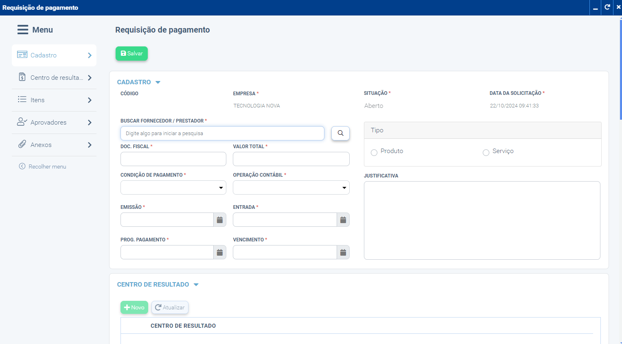This screenshot has width=622, height=344.
Task: Close the Requisição de pagamento window
Action: [x=618, y=7]
